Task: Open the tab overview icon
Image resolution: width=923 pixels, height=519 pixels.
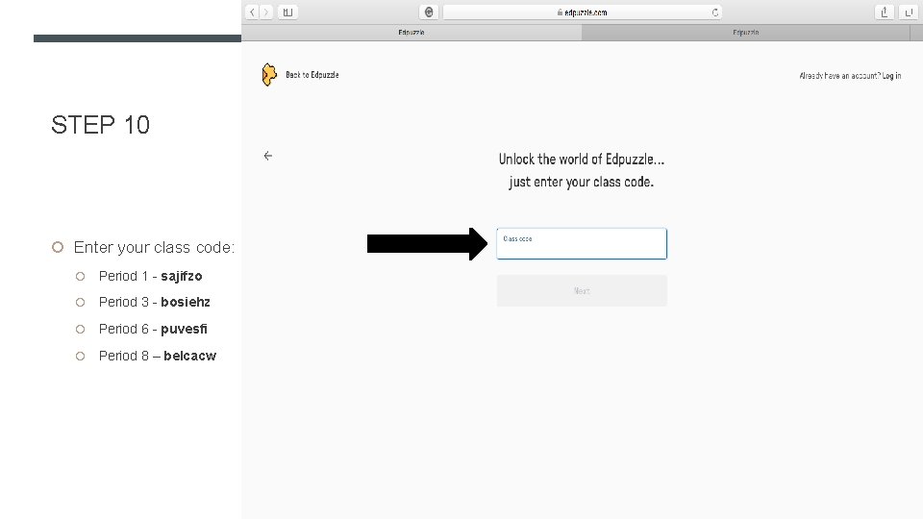Action: tap(909, 12)
